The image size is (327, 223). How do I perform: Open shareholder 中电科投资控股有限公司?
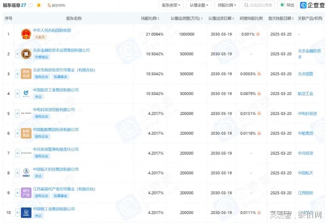tap(54, 110)
